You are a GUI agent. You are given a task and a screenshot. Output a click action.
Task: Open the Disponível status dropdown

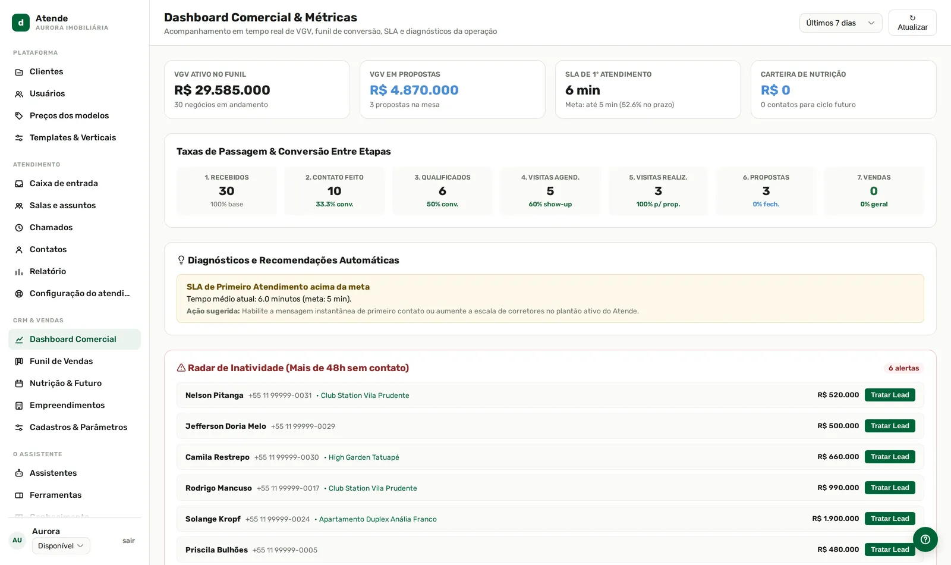61,546
